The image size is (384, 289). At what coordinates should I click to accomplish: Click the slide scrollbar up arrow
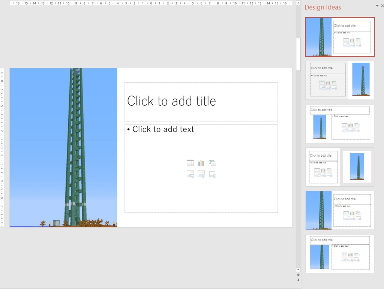pyautogui.click(x=298, y=3)
